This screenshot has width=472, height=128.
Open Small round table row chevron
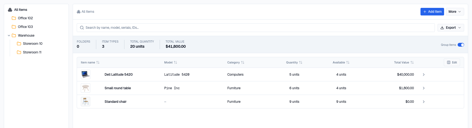tap(424, 88)
